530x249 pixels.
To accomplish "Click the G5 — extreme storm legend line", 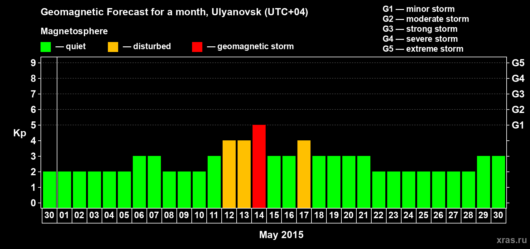I will (423, 49).
